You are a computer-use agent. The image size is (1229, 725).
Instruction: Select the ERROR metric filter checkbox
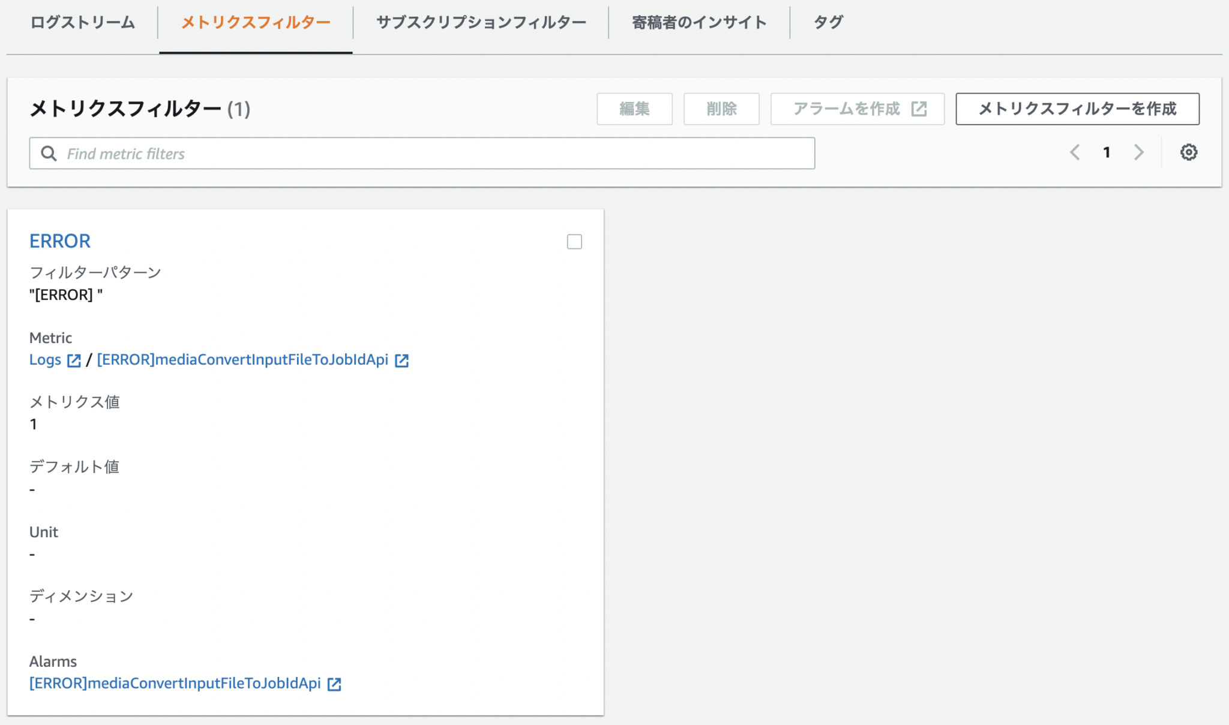[574, 242]
